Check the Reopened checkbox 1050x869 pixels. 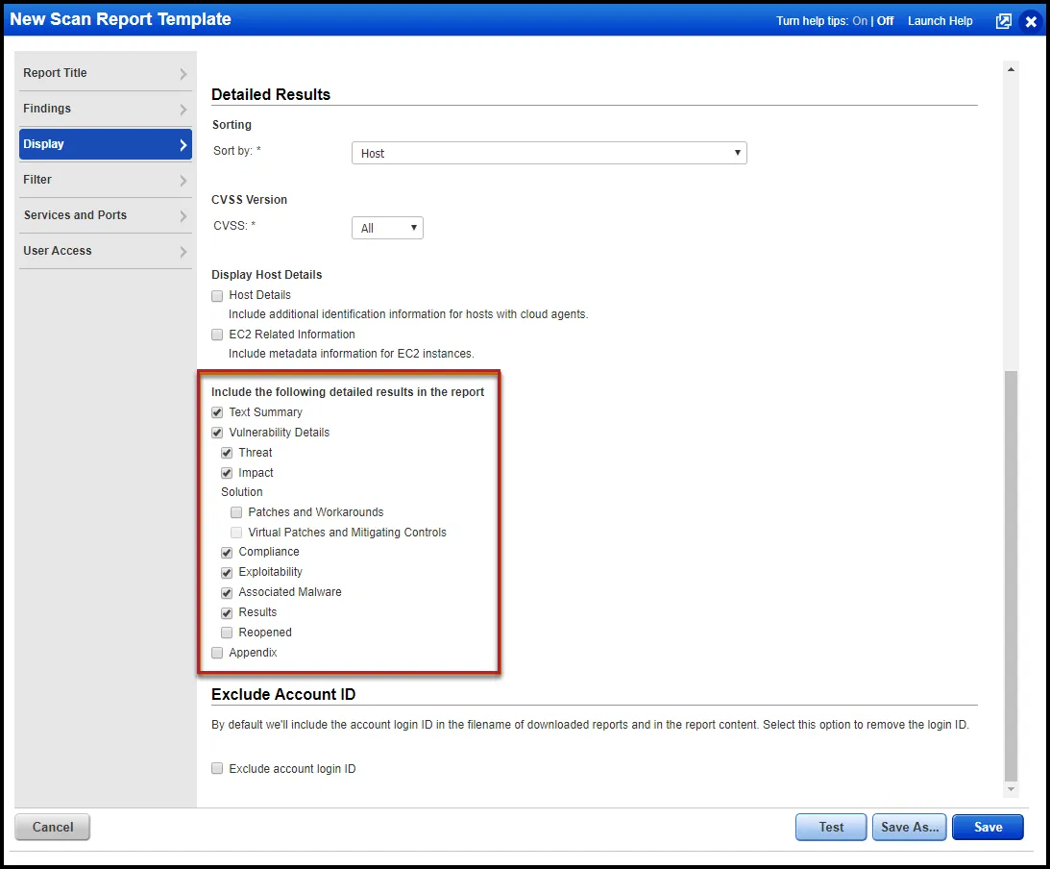227,633
